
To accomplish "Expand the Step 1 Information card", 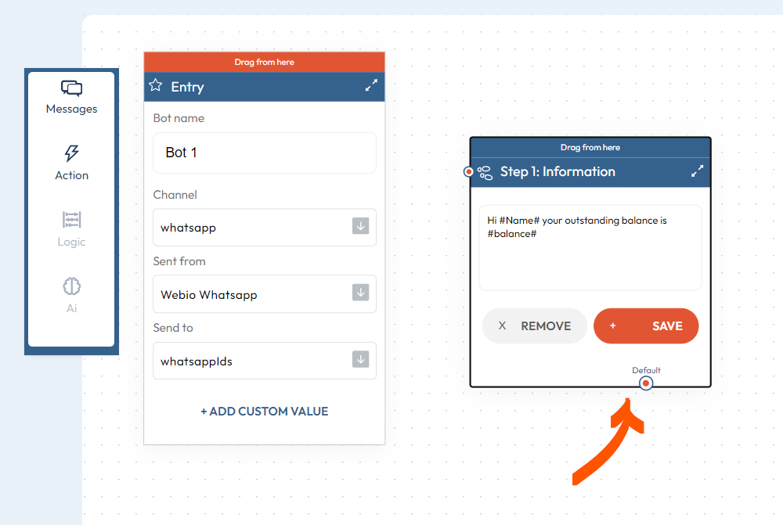I will [697, 171].
